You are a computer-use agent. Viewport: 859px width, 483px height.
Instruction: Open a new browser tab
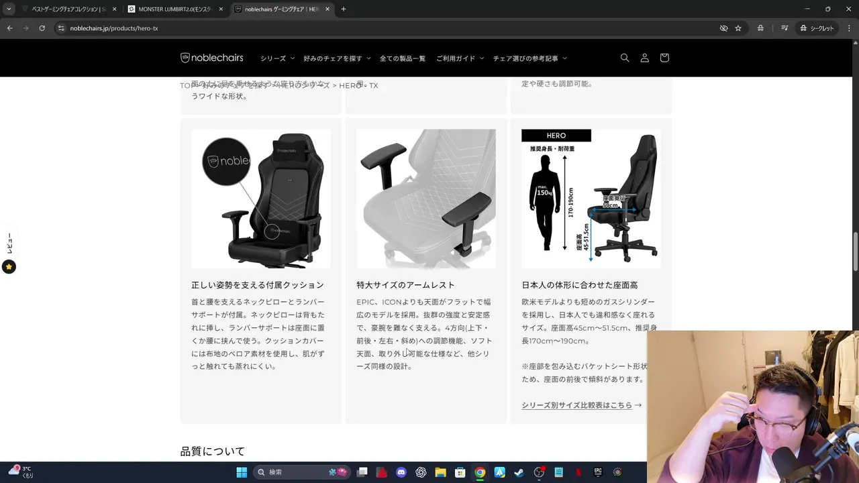pos(344,9)
